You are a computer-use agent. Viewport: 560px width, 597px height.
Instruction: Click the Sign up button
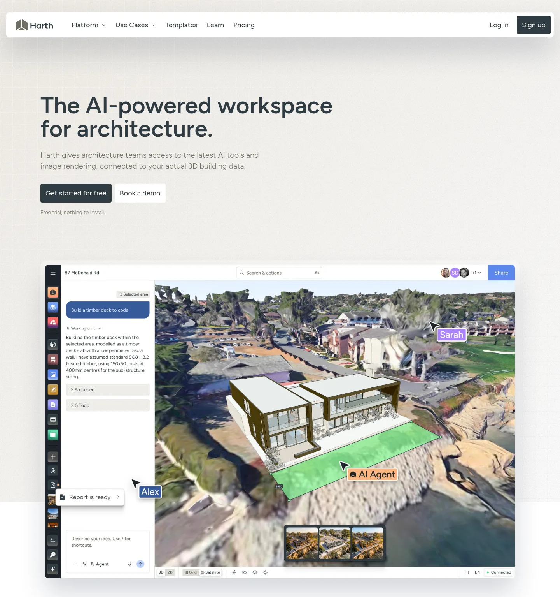click(x=534, y=25)
